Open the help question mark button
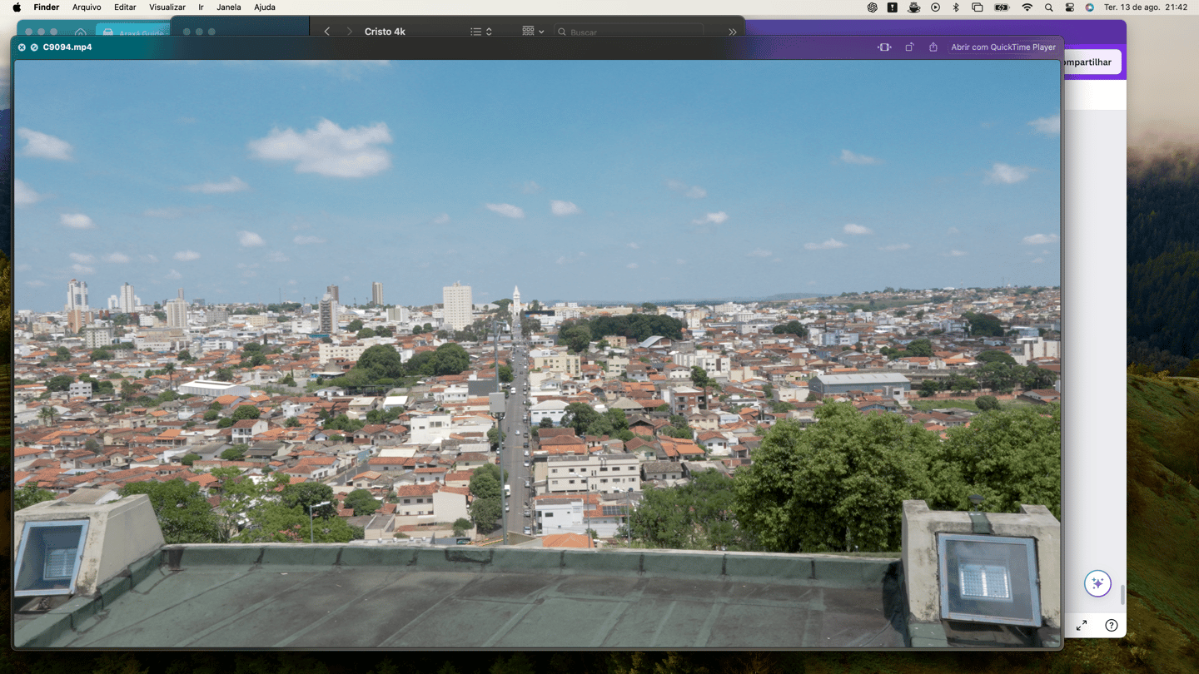Screen dimensions: 1199x674 (x=1112, y=626)
